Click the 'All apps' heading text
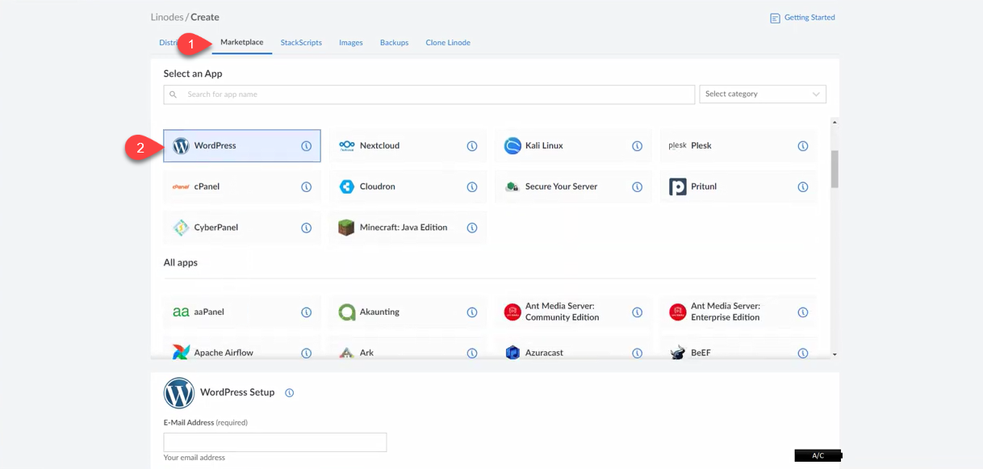Screen dimensions: 983x469 click(x=181, y=263)
